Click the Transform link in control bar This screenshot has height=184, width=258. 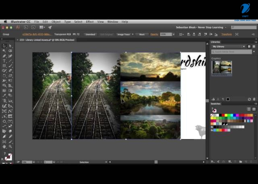pyautogui.click(x=227, y=34)
